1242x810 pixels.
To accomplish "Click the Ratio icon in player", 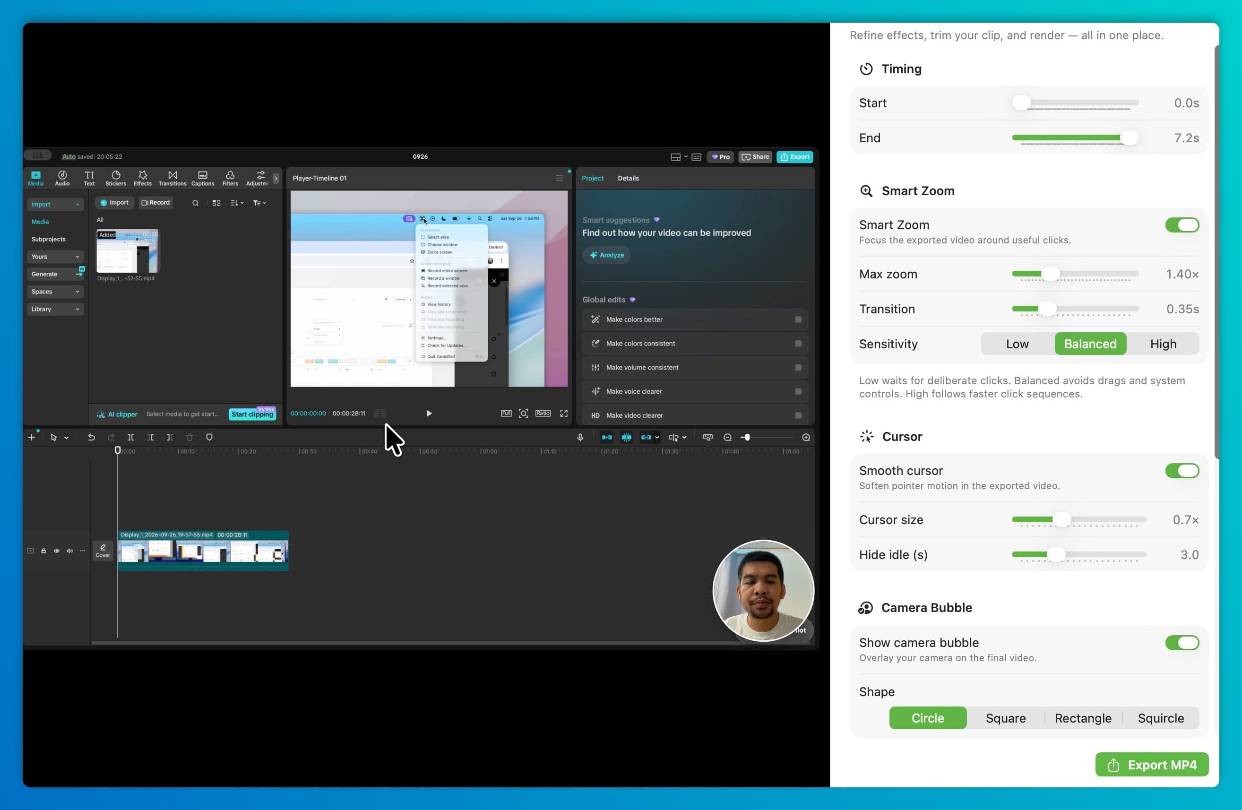I will pos(543,414).
